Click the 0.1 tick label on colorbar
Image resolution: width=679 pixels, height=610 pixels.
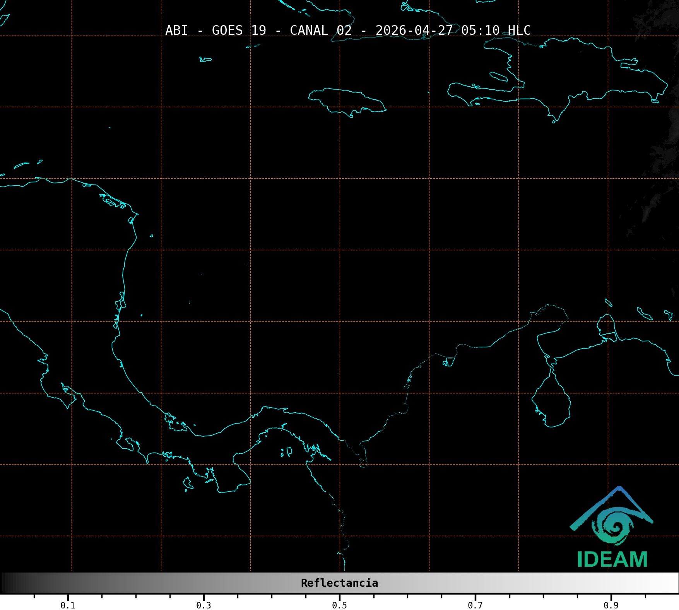[68, 605]
